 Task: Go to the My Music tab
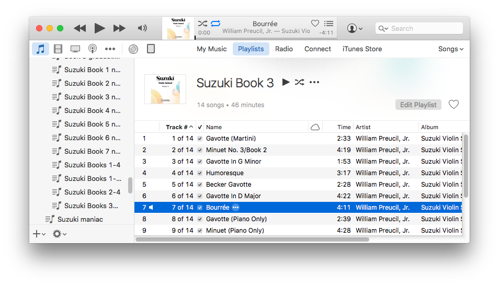[x=212, y=49]
